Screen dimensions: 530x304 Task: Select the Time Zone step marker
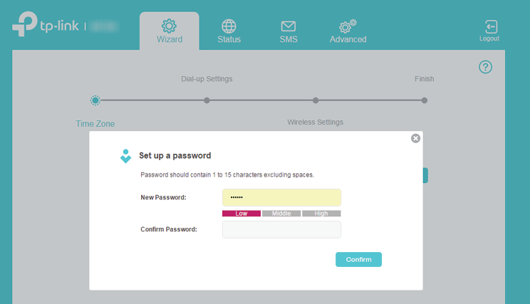pos(95,100)
